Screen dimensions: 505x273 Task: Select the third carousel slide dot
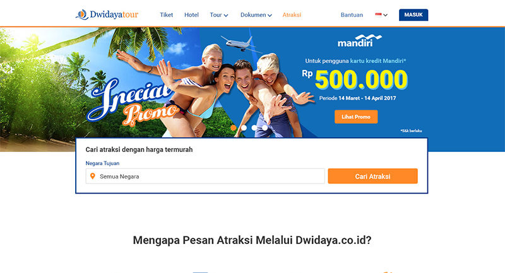click(x=254, y=127)
